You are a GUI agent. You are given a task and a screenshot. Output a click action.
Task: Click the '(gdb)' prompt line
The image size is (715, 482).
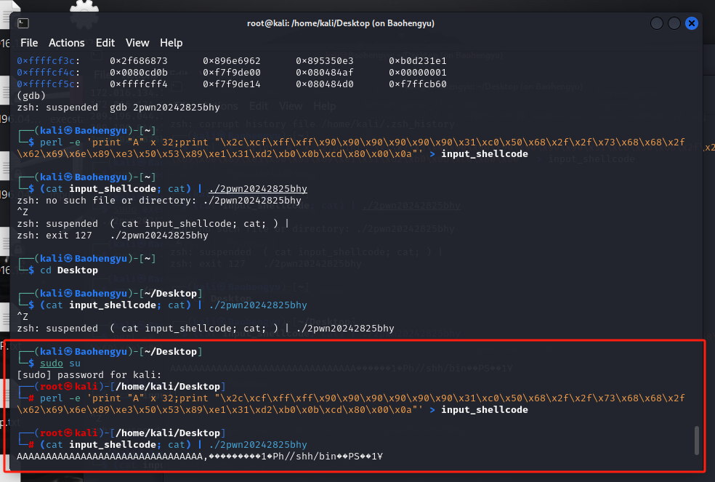pyautogui.click(x=31, y=96)
